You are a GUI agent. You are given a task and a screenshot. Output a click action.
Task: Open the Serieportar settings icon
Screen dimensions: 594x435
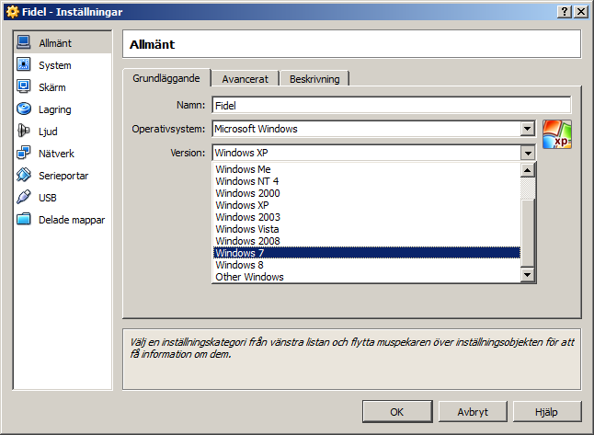click(24, 176)
